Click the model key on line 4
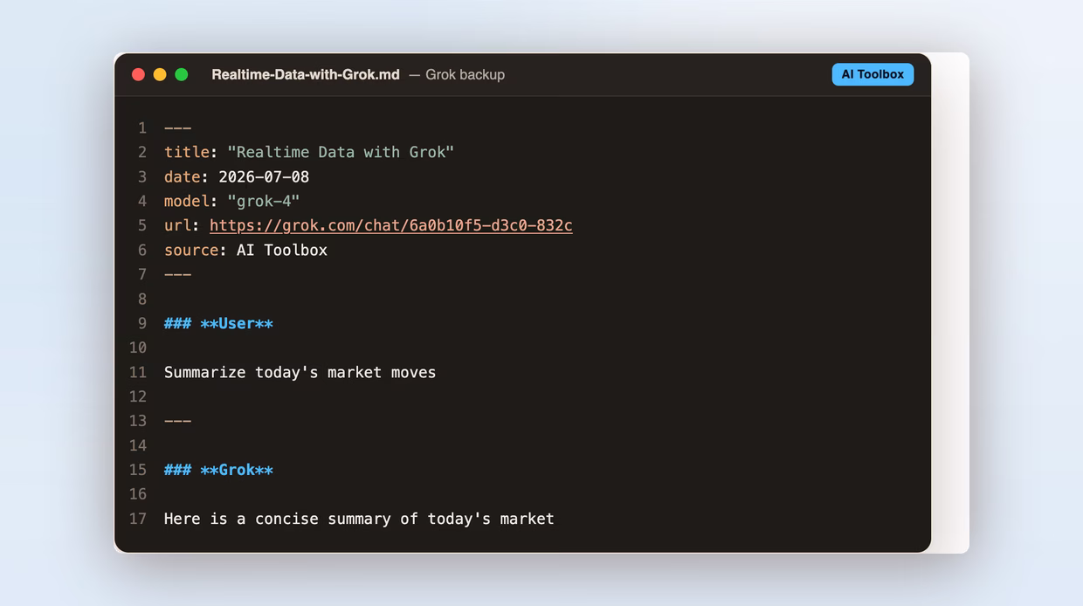 coord(187,201)
